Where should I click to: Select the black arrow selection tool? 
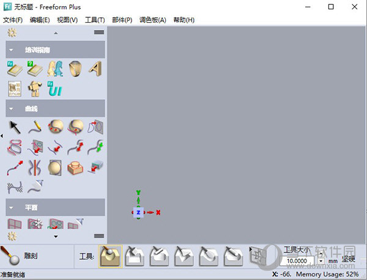15,127
